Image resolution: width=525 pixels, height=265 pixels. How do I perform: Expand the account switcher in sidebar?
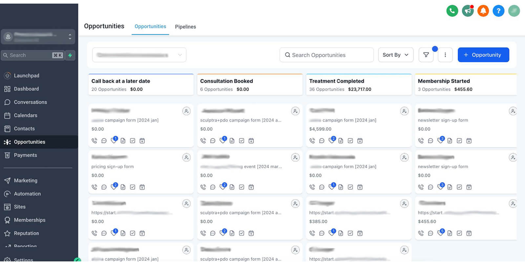(38, 37)
